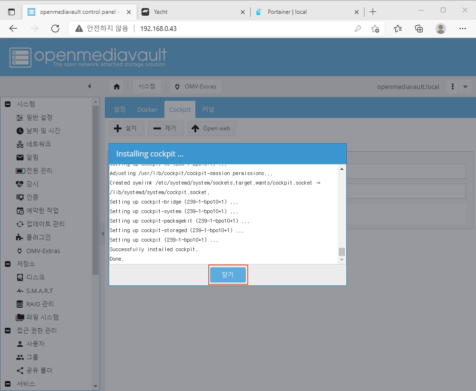Switch to the Docker tab
The width and height of the screenshot is (476, 391).
pos(147,109)
